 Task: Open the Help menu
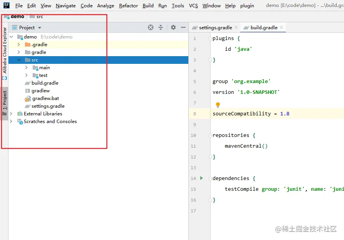230,6
